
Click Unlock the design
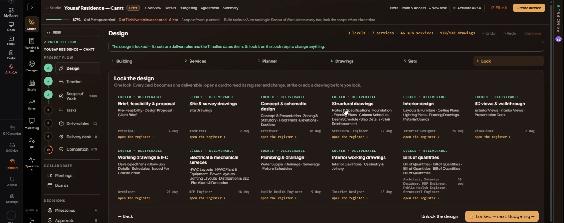click(x=440, y=216)
